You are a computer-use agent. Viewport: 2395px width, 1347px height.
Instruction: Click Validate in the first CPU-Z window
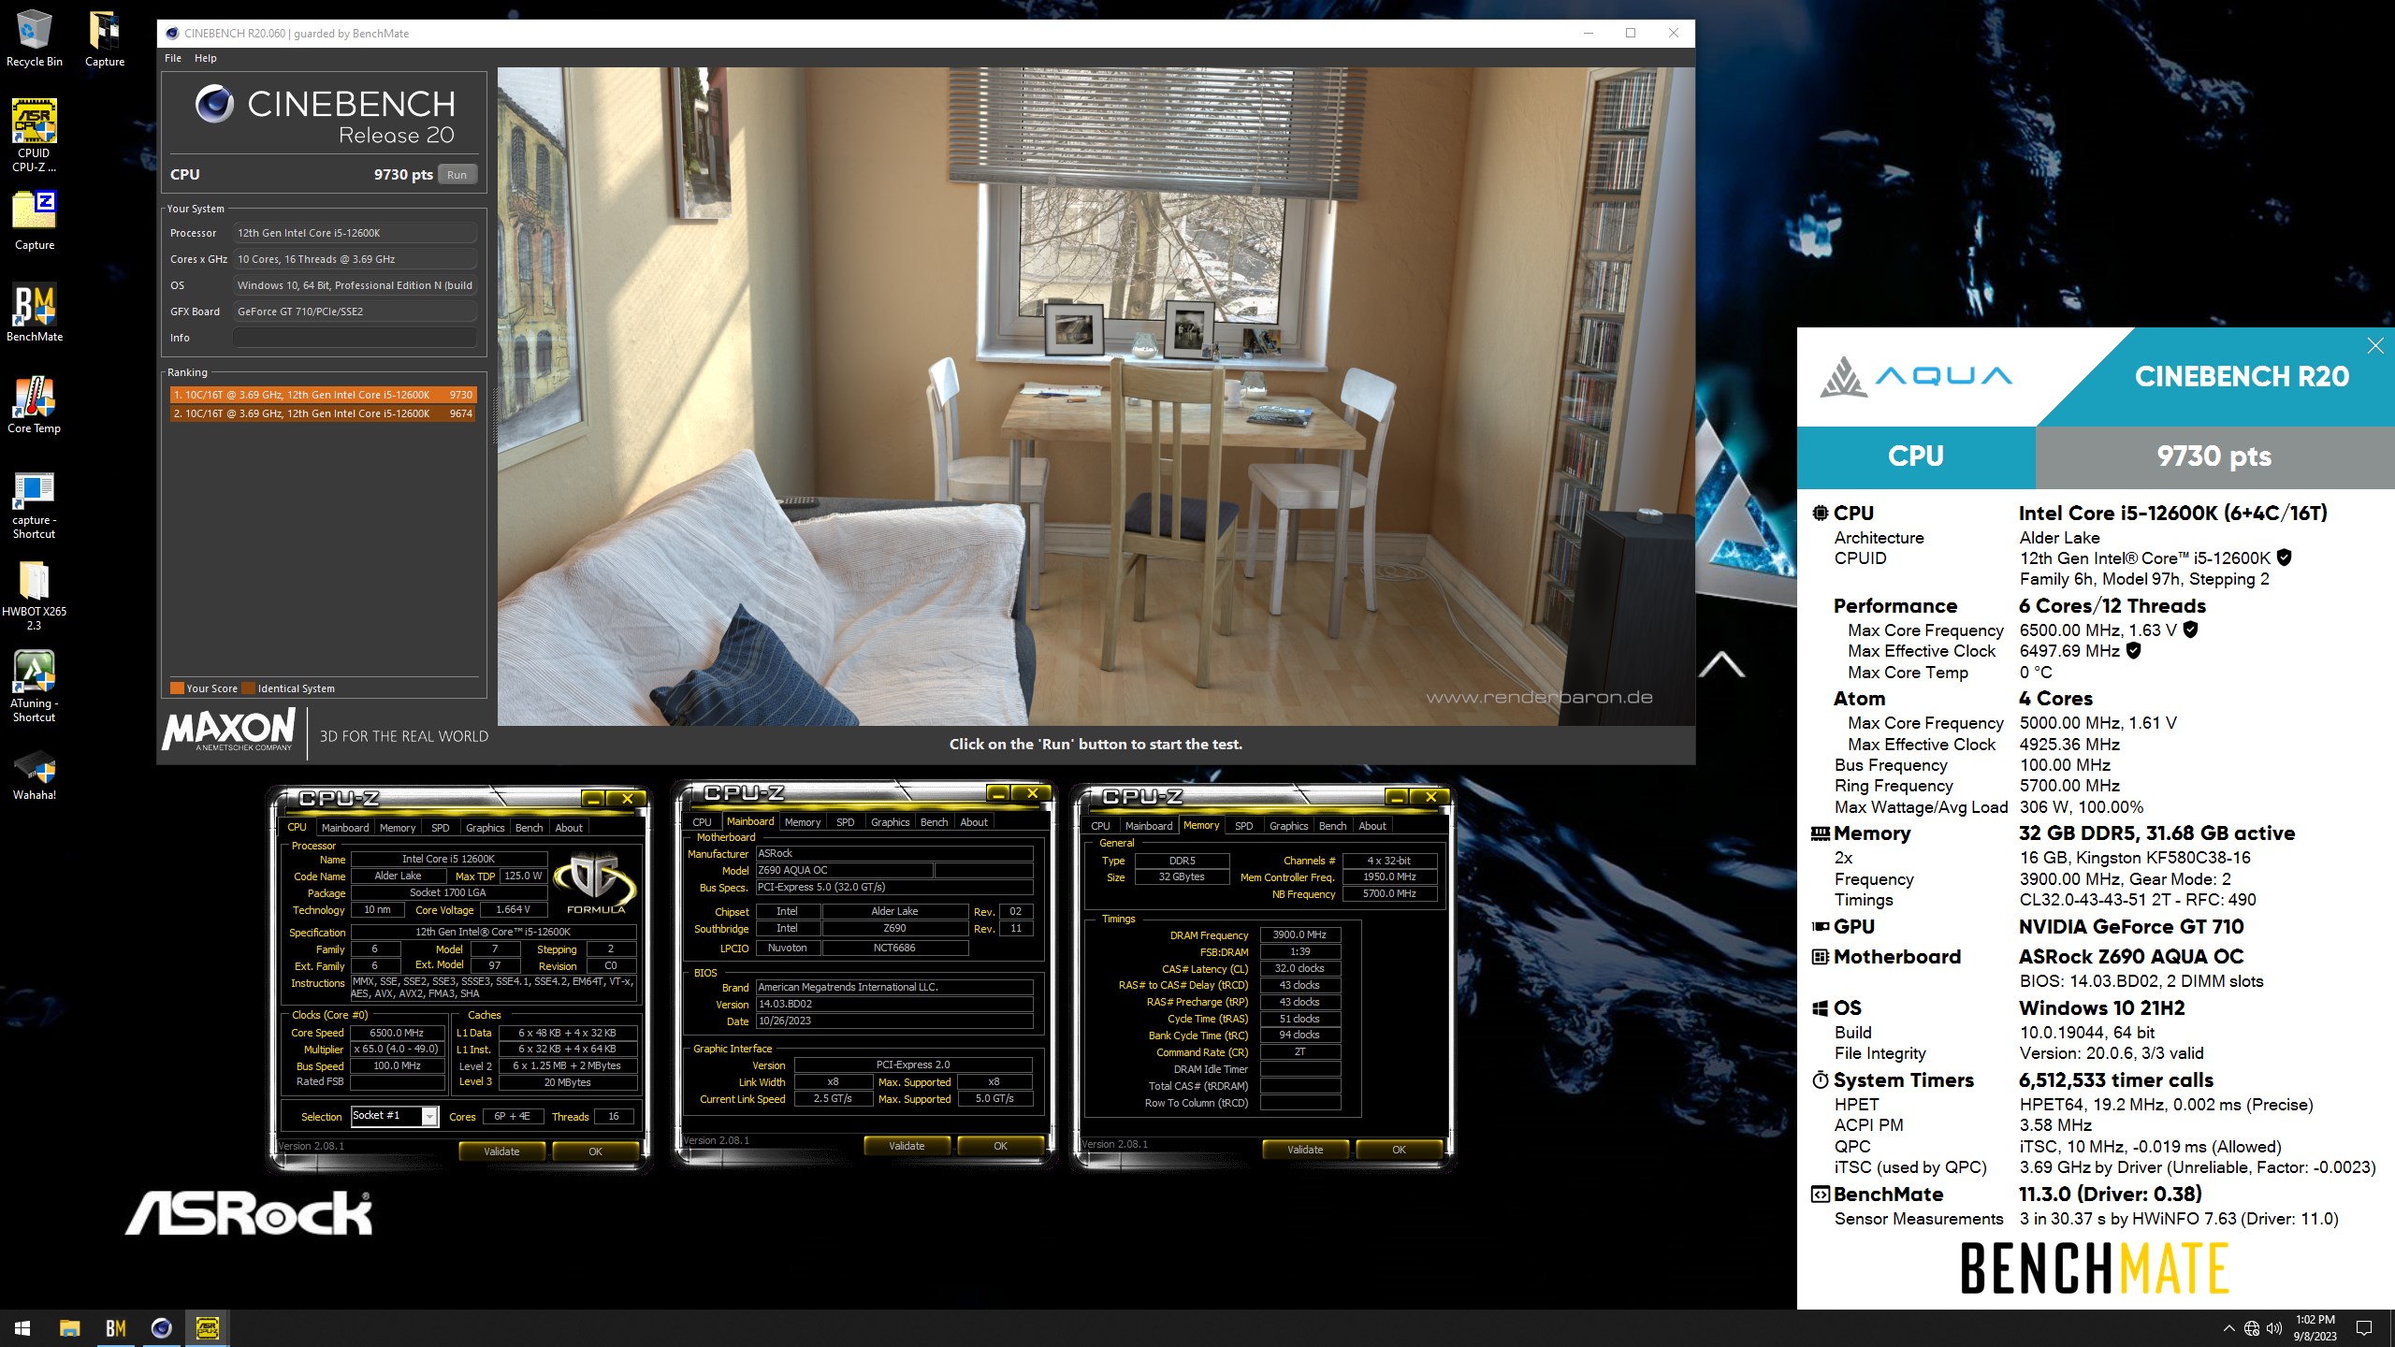coord(501,1151)
